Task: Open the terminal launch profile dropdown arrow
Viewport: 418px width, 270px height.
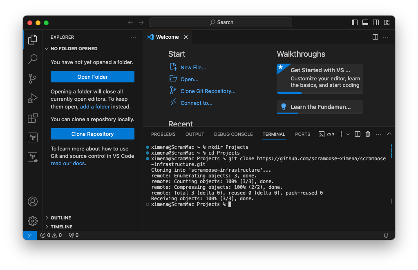Action: [x=348, y=134]
